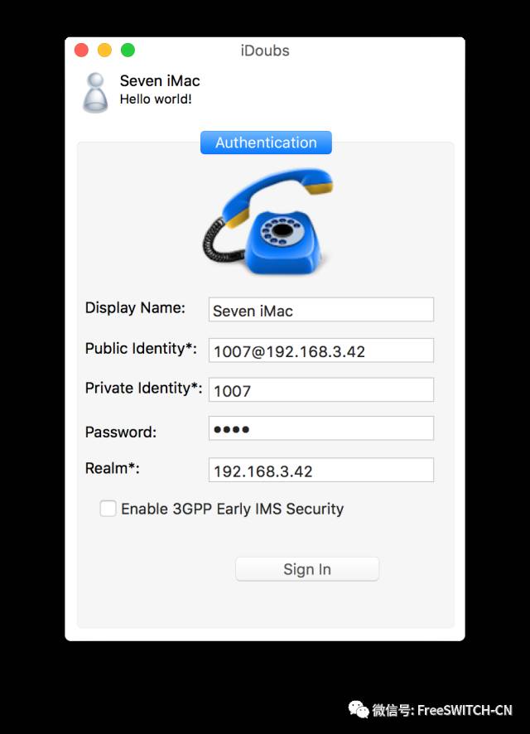
Task: Close the iDoubs window with the red button
Action: (x=81, y=51)
